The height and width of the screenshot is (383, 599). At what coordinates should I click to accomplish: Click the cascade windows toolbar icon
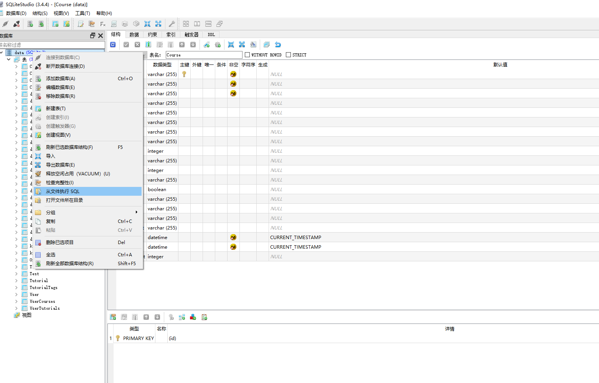tap(219, 24)
